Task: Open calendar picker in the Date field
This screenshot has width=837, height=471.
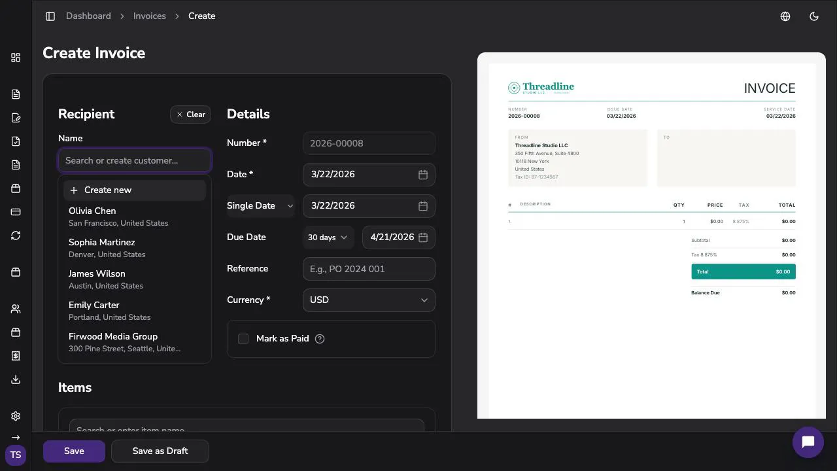Action: point(423,175)
